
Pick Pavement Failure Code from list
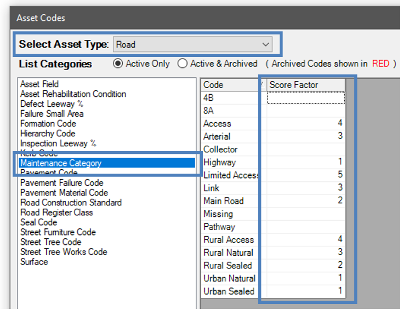click(x=61, y=183)
